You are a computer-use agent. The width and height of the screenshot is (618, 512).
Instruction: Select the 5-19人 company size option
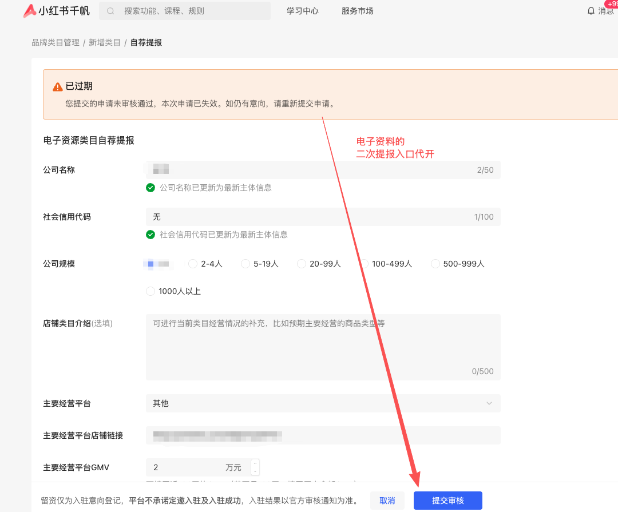tap(260, 264)
